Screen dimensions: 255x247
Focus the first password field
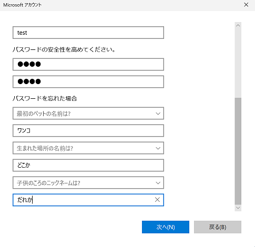pos(88,65)
